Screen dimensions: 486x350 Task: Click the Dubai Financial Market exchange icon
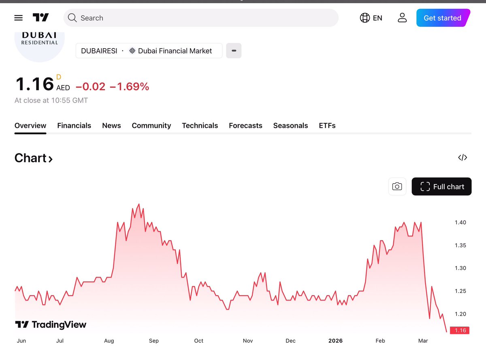[132, 51]
